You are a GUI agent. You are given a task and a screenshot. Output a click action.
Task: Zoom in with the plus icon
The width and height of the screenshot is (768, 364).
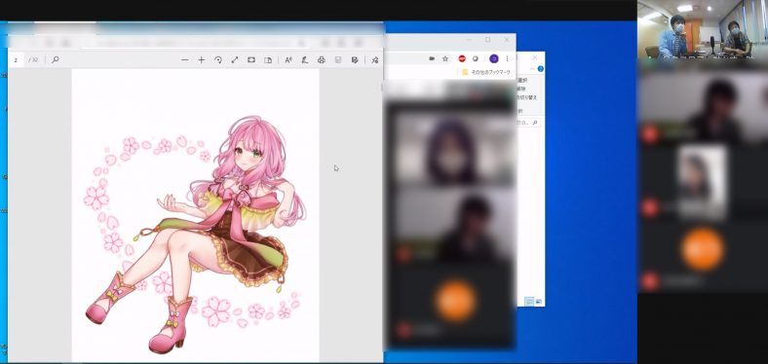(202, 59)
